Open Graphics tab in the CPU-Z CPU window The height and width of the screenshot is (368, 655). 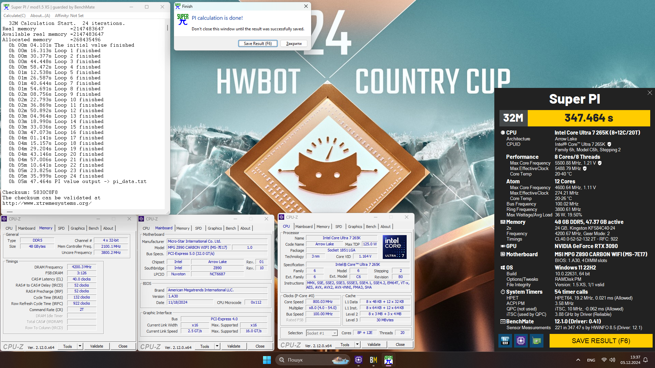[x=355, y=227]
